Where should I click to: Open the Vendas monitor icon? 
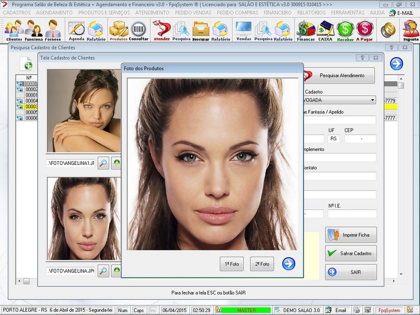coord(244,30)
